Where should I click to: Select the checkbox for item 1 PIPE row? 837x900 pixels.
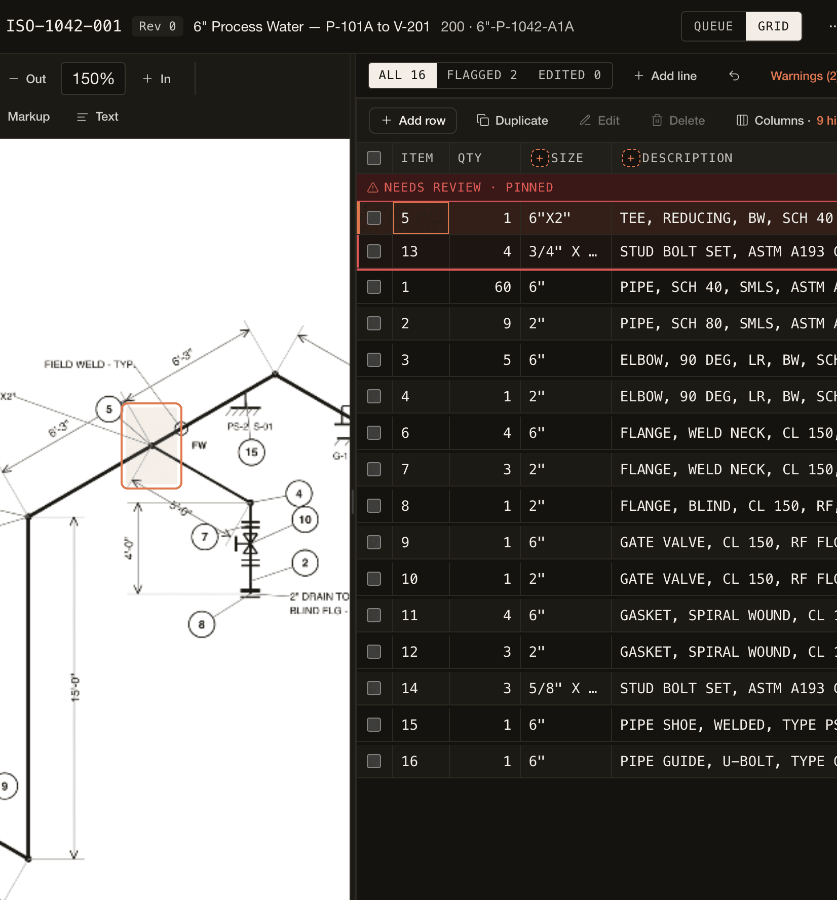[x=374, y=287]
